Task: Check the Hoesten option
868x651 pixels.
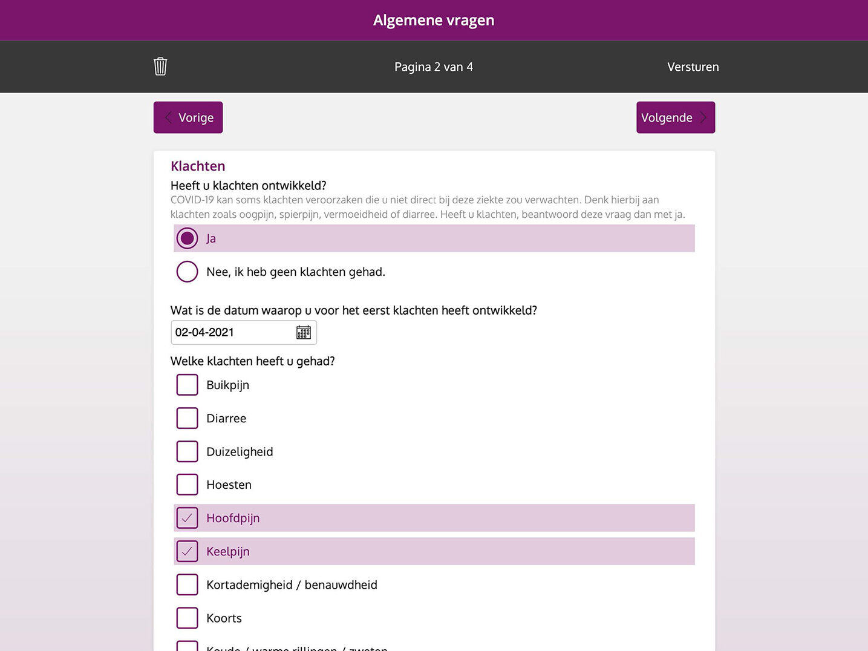Action: 188,485
